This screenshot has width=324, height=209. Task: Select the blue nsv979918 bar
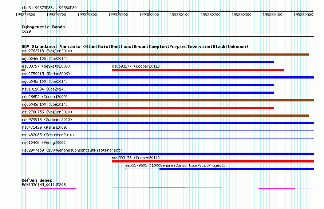pos(167,123)
